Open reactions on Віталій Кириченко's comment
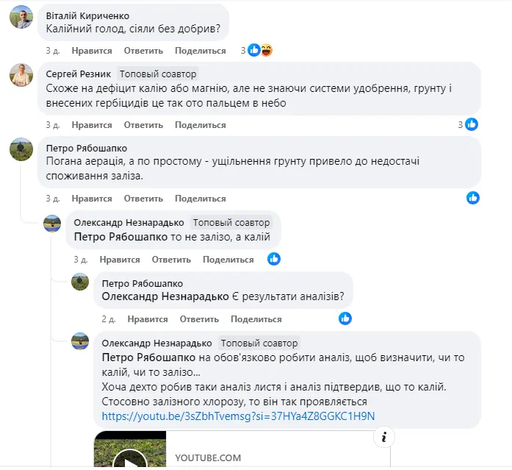Screen dimensions: 512x470 (x=259, y=51)
